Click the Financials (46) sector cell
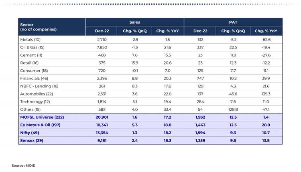The width and height of the screenshot is (301, 172). pyautogui.click(x=33, y=78)
